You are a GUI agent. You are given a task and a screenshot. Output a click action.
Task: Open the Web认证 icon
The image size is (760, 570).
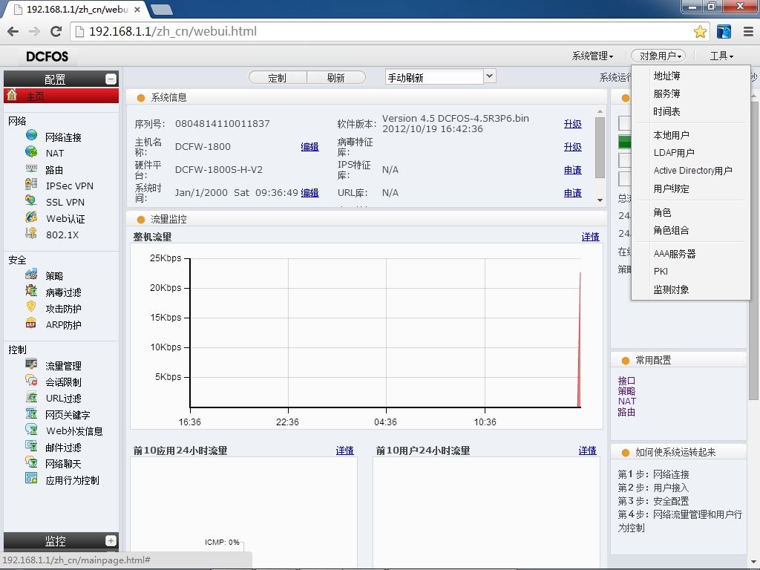click(x=31, y=217)
